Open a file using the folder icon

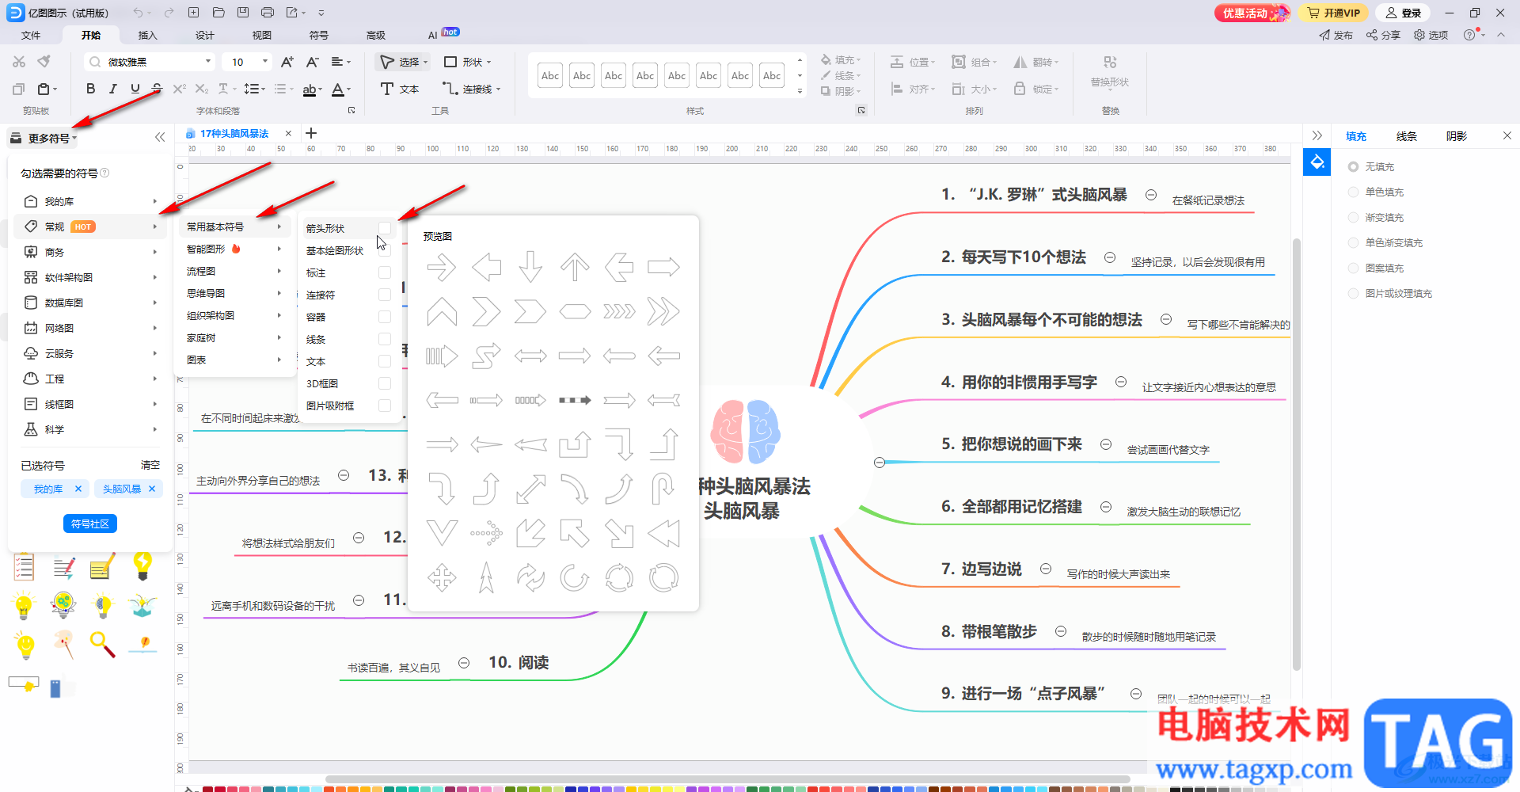[x=218, y=13]
